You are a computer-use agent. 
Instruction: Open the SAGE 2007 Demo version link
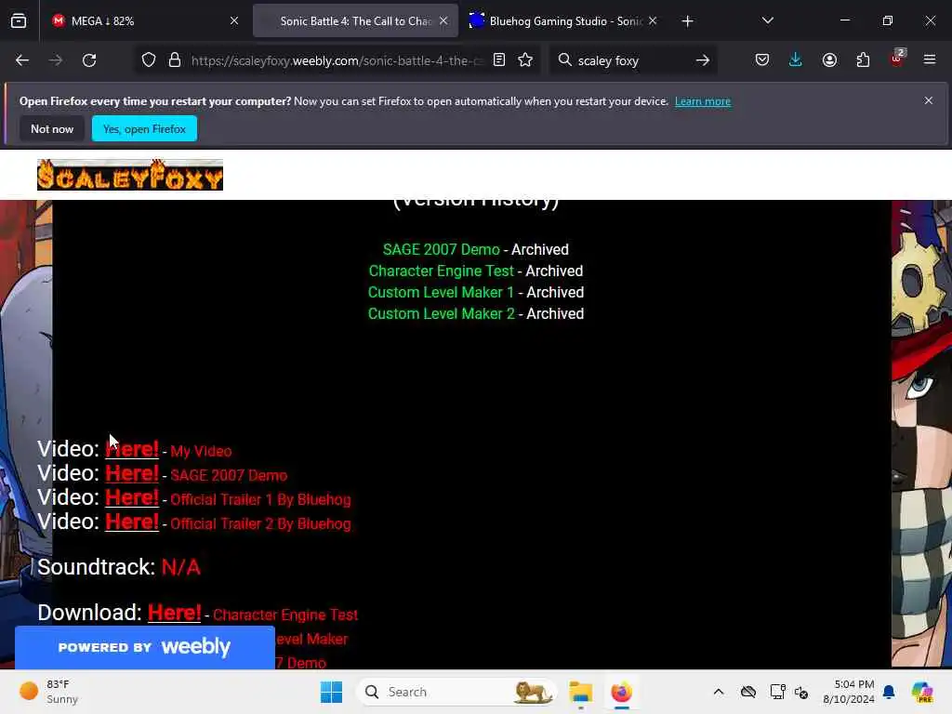click(442, 249)
